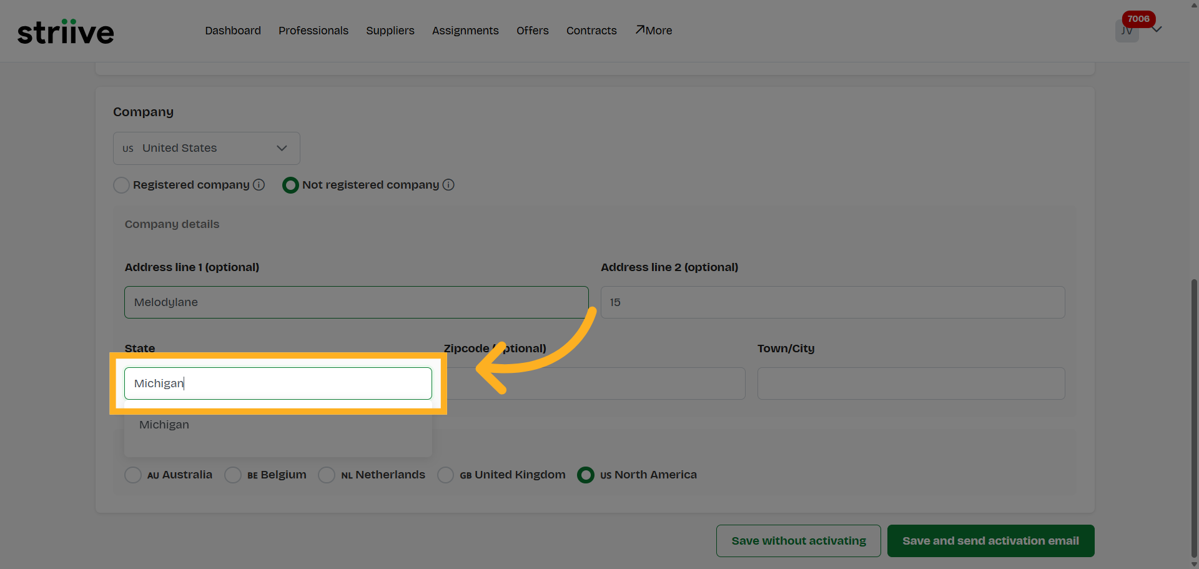Pick the United Kingdom radio button
This screenshot has width=1199, height=569.
tap(445, 475)
